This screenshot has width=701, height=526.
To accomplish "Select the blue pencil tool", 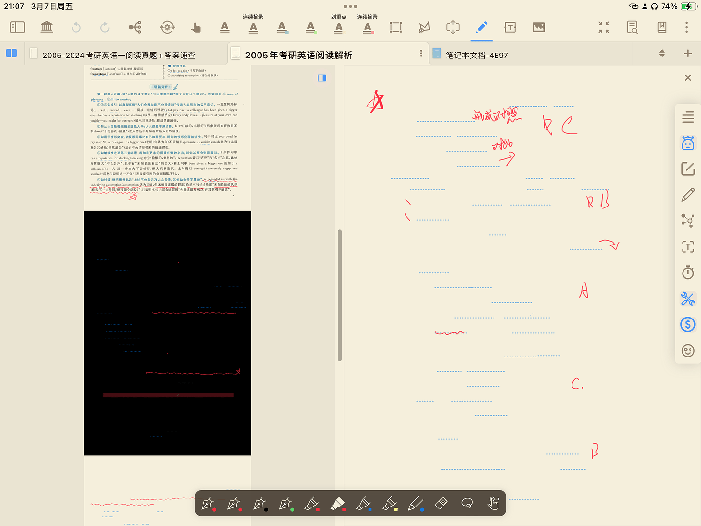I will coord(415,504).
